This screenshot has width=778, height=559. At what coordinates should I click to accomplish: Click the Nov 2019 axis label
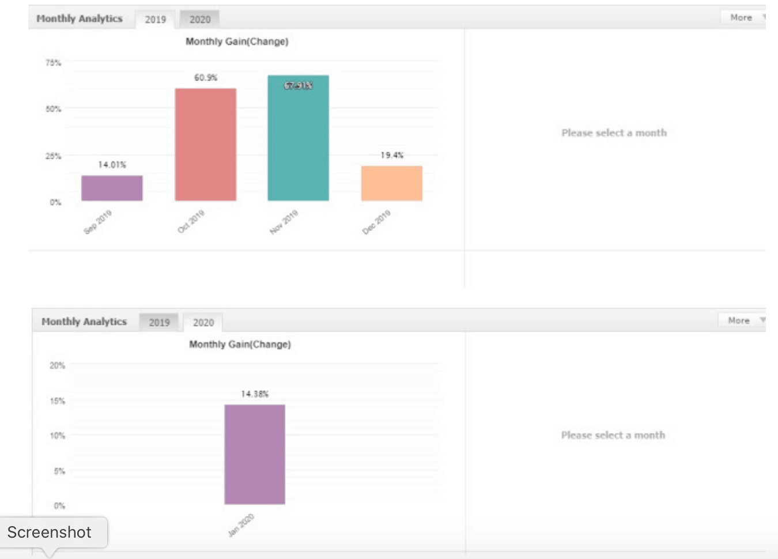pos(284,222)
